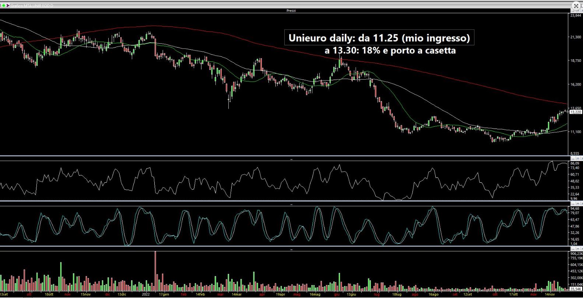Click the Prezzi panel header label
This screenshot has height=298, width=583.
coord(291,11)
